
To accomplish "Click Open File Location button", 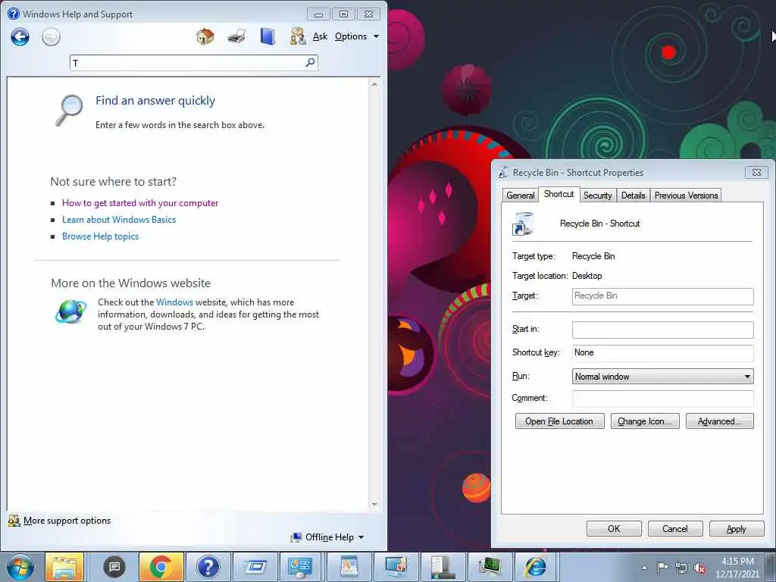I will click(x=559, y=421).
